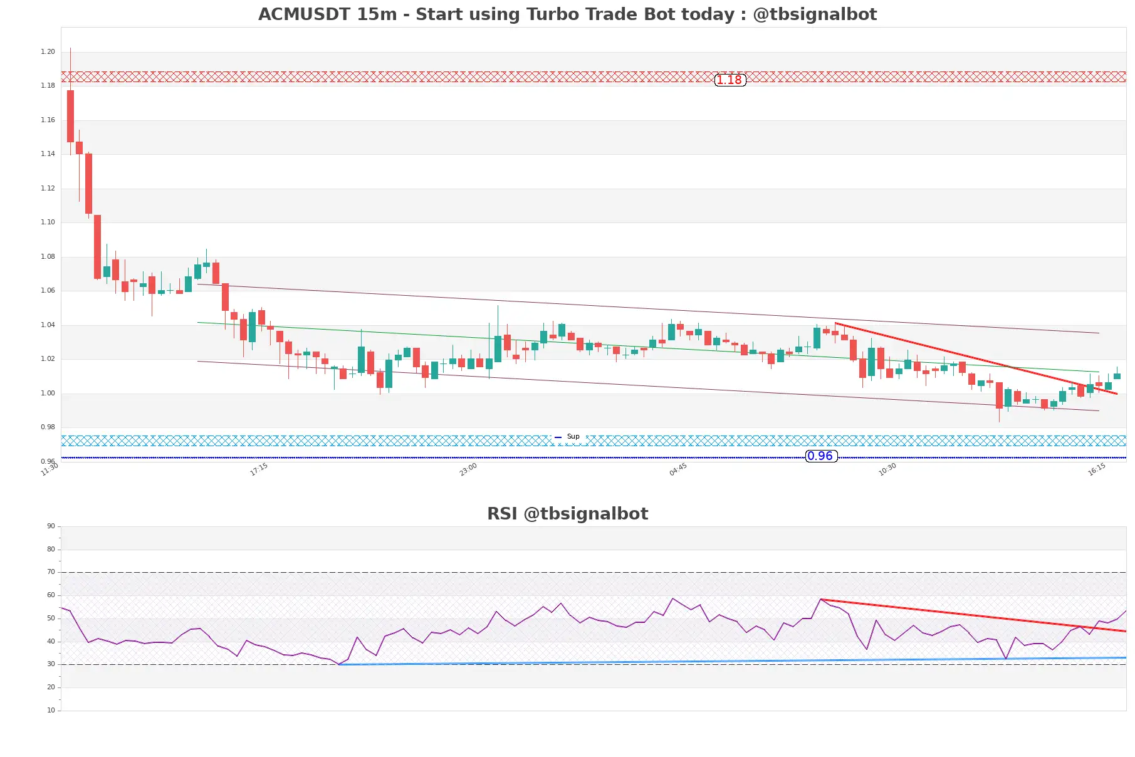Click the ACMUSDT 15m chart title
This screenshot has width=1135, height=757.
(x=567, y=14)
